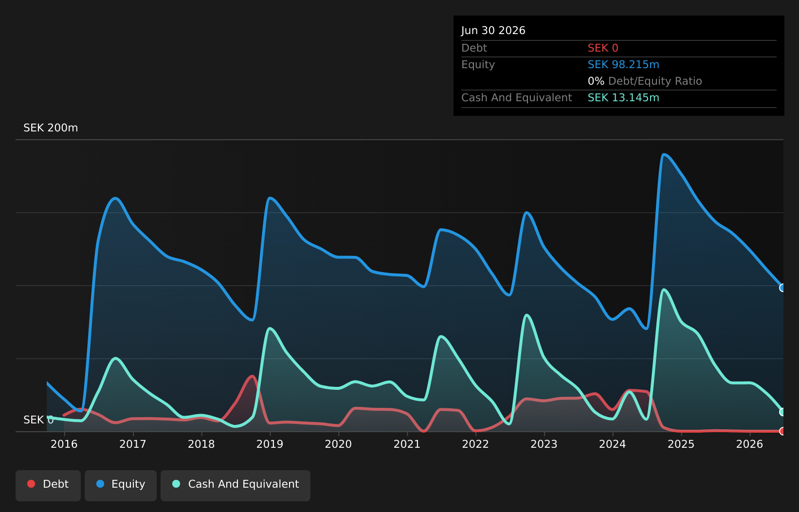Click the 2022 x-axis label
Screen dimensions: 799x512
click(475, 444)
